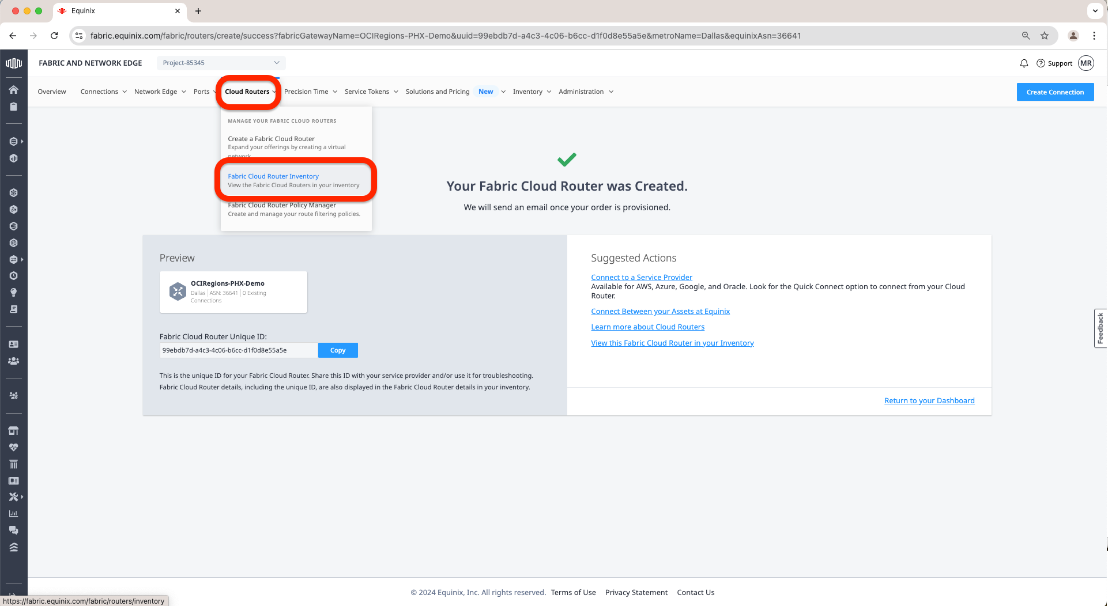Open the Terms of Use footer link
Image resolution: width=1108 pixels, height=606 pixels.
point(573,592)
